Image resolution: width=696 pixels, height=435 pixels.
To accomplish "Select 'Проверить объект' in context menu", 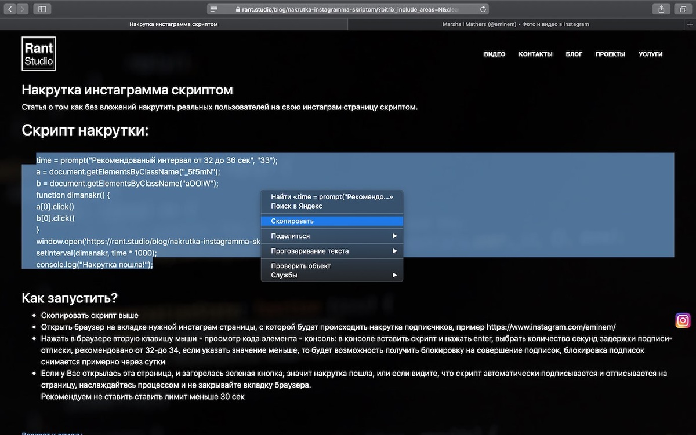I will pos(332,266).
